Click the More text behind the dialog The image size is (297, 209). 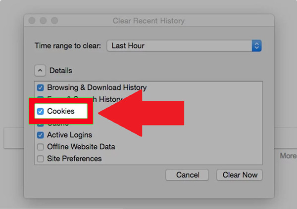coord(288,156)
